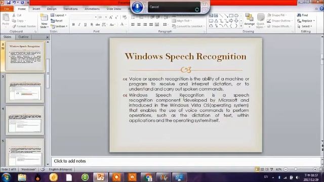Open the Replace dropdown arrow
The height and width of the screenshot is (182, 324).
(x=314, y=21)
